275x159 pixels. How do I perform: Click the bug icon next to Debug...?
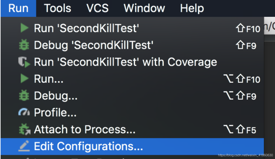24,95
